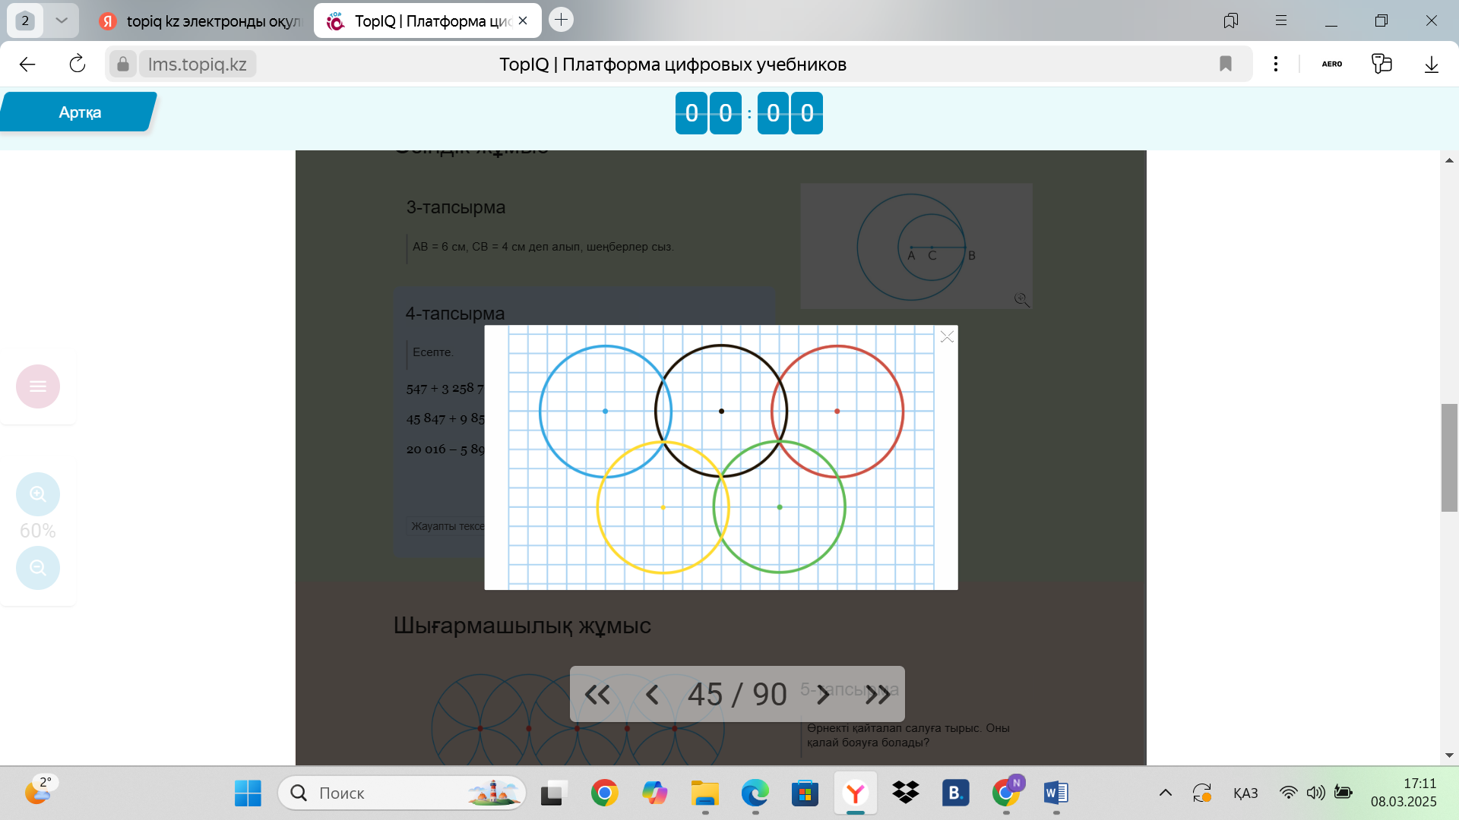Close the Olympic rings image popup
The height and width of the screenshot is (820, 1459).
pyautogui.click(x=946, y=336)
